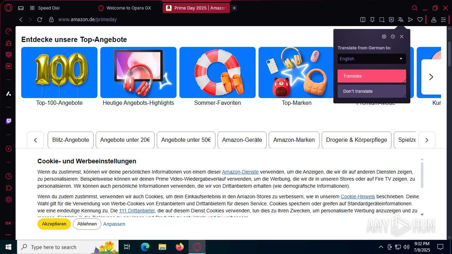Open split screen from address bar

[x=363, y=20]
